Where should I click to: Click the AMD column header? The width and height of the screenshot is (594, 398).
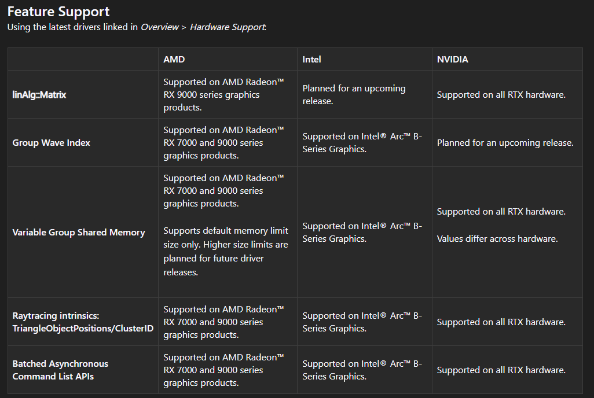pyautogui.click(x=174, y=60)
